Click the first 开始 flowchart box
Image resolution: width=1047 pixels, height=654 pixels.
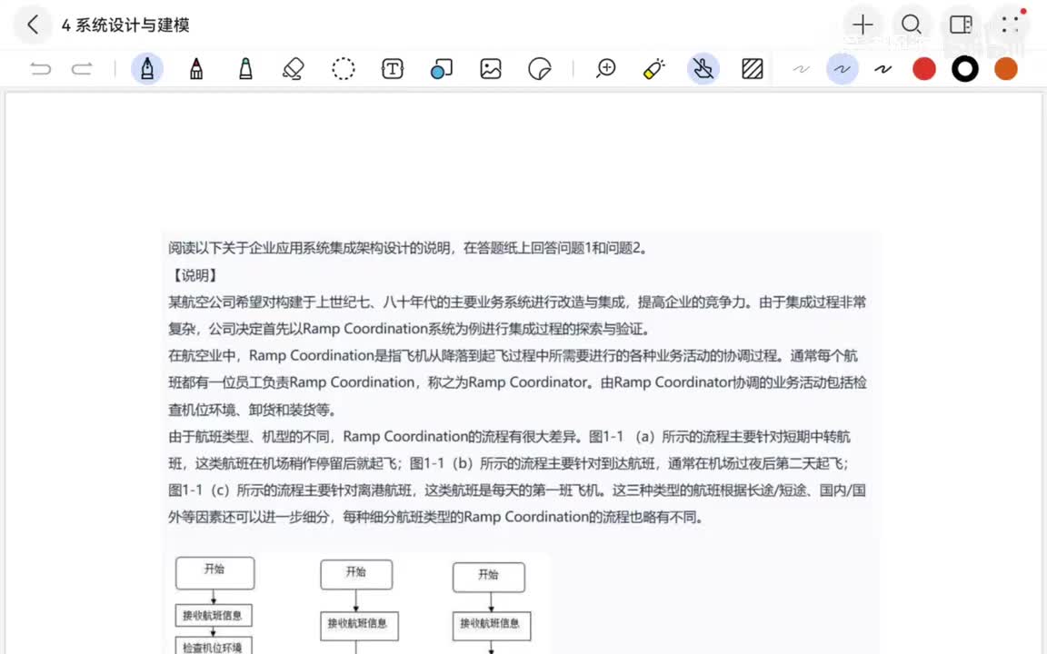215,572
